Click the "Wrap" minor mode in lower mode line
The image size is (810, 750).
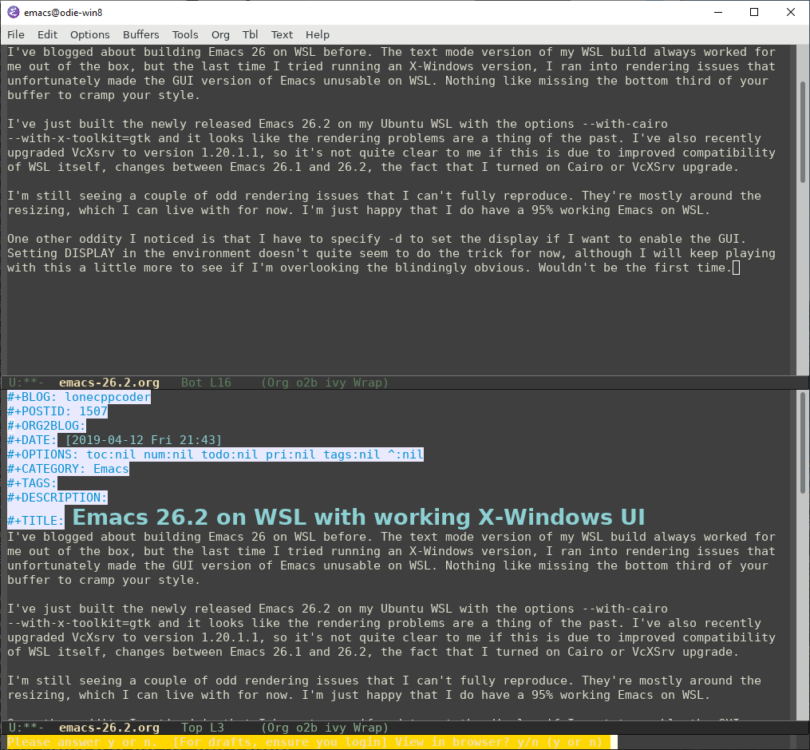[x=367, y=728]
